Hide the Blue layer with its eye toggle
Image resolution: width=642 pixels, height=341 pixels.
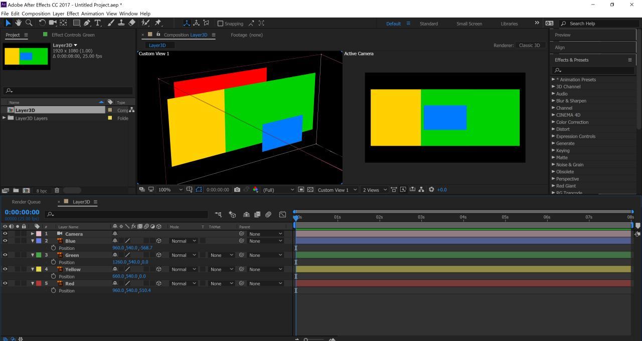(5, 241)
